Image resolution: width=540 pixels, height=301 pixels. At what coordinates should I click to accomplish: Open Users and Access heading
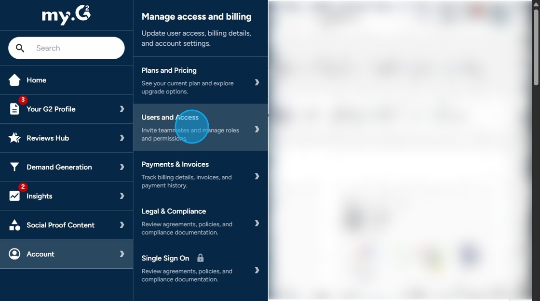(170, 118)
